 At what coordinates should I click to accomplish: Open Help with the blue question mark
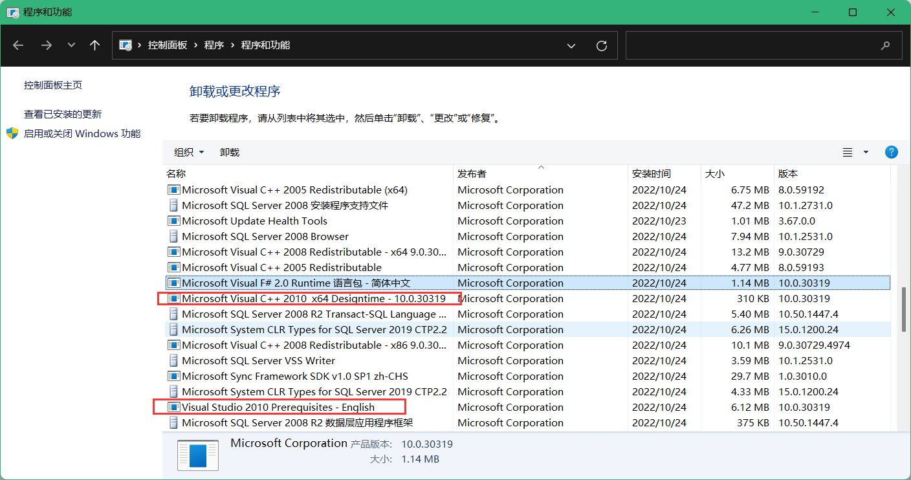pyautogui.click(x=891, y=152)
